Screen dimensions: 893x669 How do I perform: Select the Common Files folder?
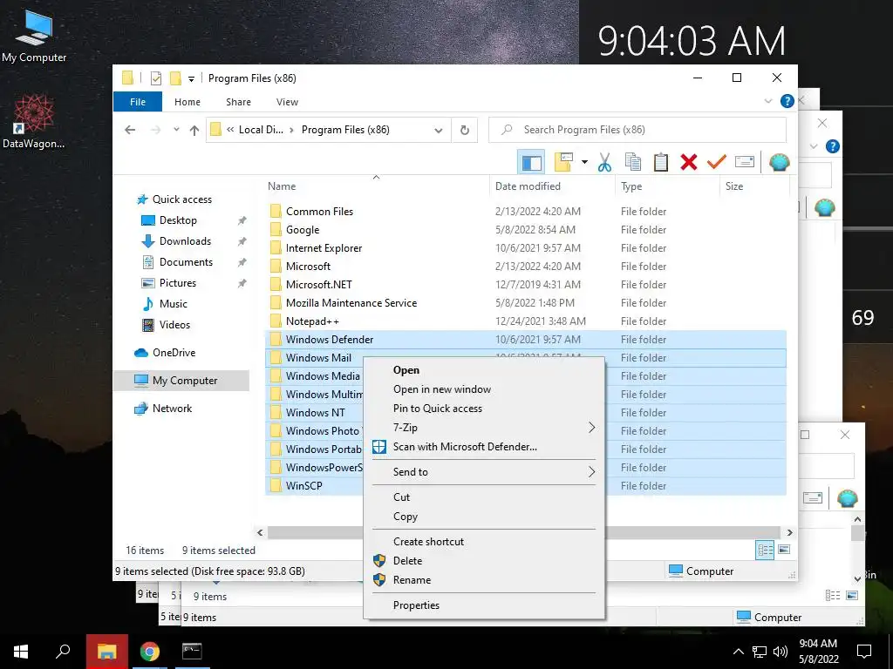pyautogui.click(x=319, y=212)
